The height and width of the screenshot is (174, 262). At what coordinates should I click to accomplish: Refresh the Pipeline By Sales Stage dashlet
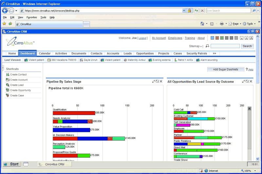(x=157, y=81)
